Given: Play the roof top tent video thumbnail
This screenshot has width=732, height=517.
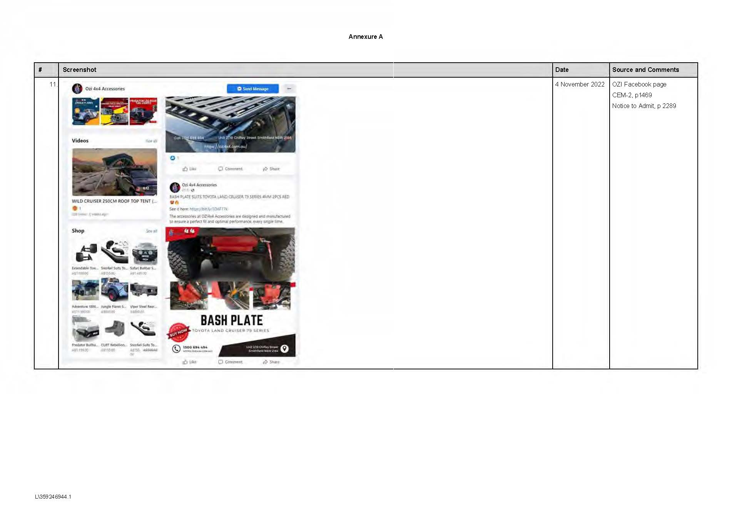Looking at the screenshot, I should coord(114,172).
